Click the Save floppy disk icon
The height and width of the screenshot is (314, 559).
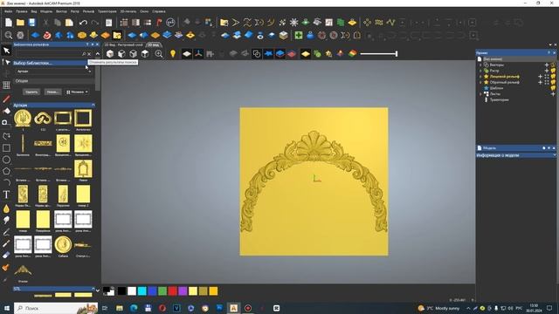pyautogui.click(x=32, y=23)
